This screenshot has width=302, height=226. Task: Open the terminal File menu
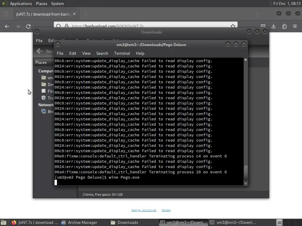click(60, 54)
